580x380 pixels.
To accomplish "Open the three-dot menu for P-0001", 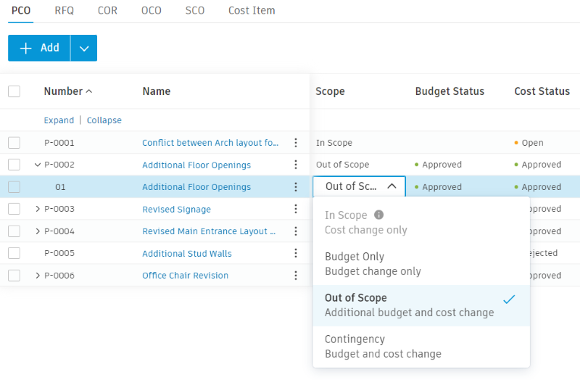I will [295, 143].
